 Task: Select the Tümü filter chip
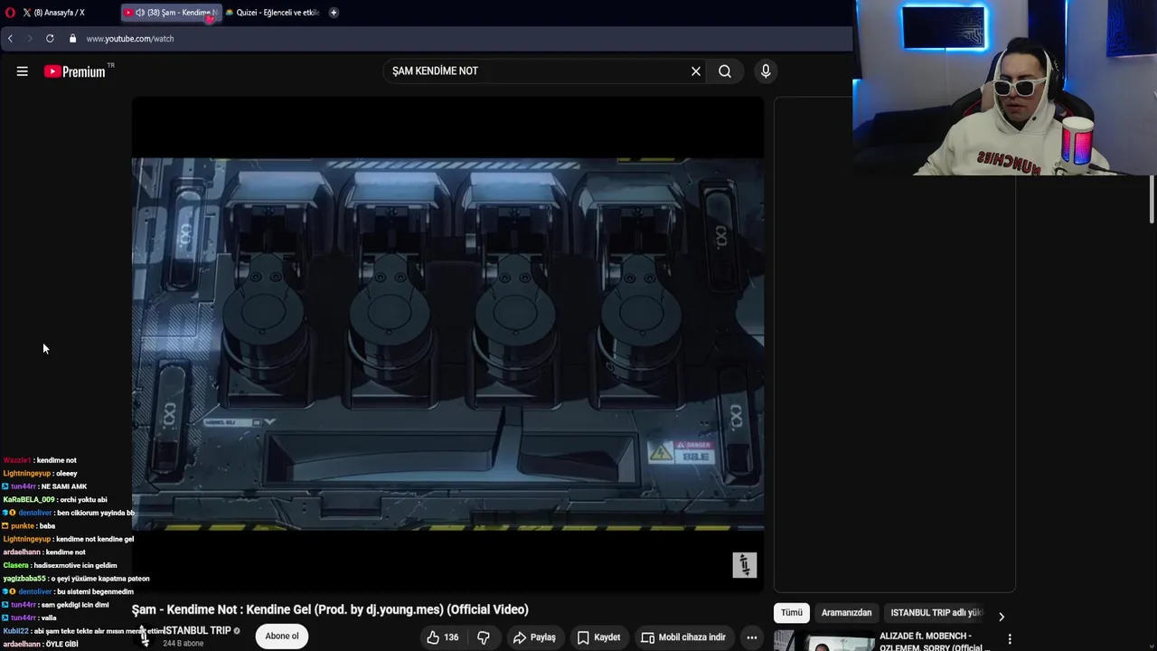coord(792,613)
